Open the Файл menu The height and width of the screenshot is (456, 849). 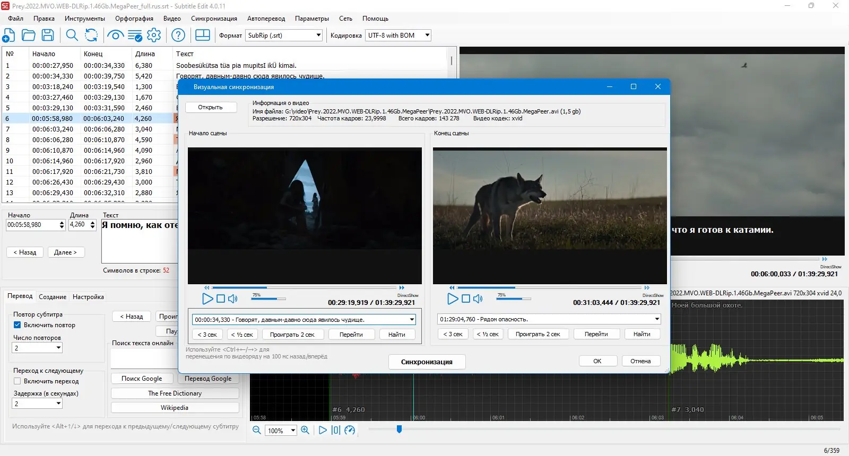tap(15, 19)
